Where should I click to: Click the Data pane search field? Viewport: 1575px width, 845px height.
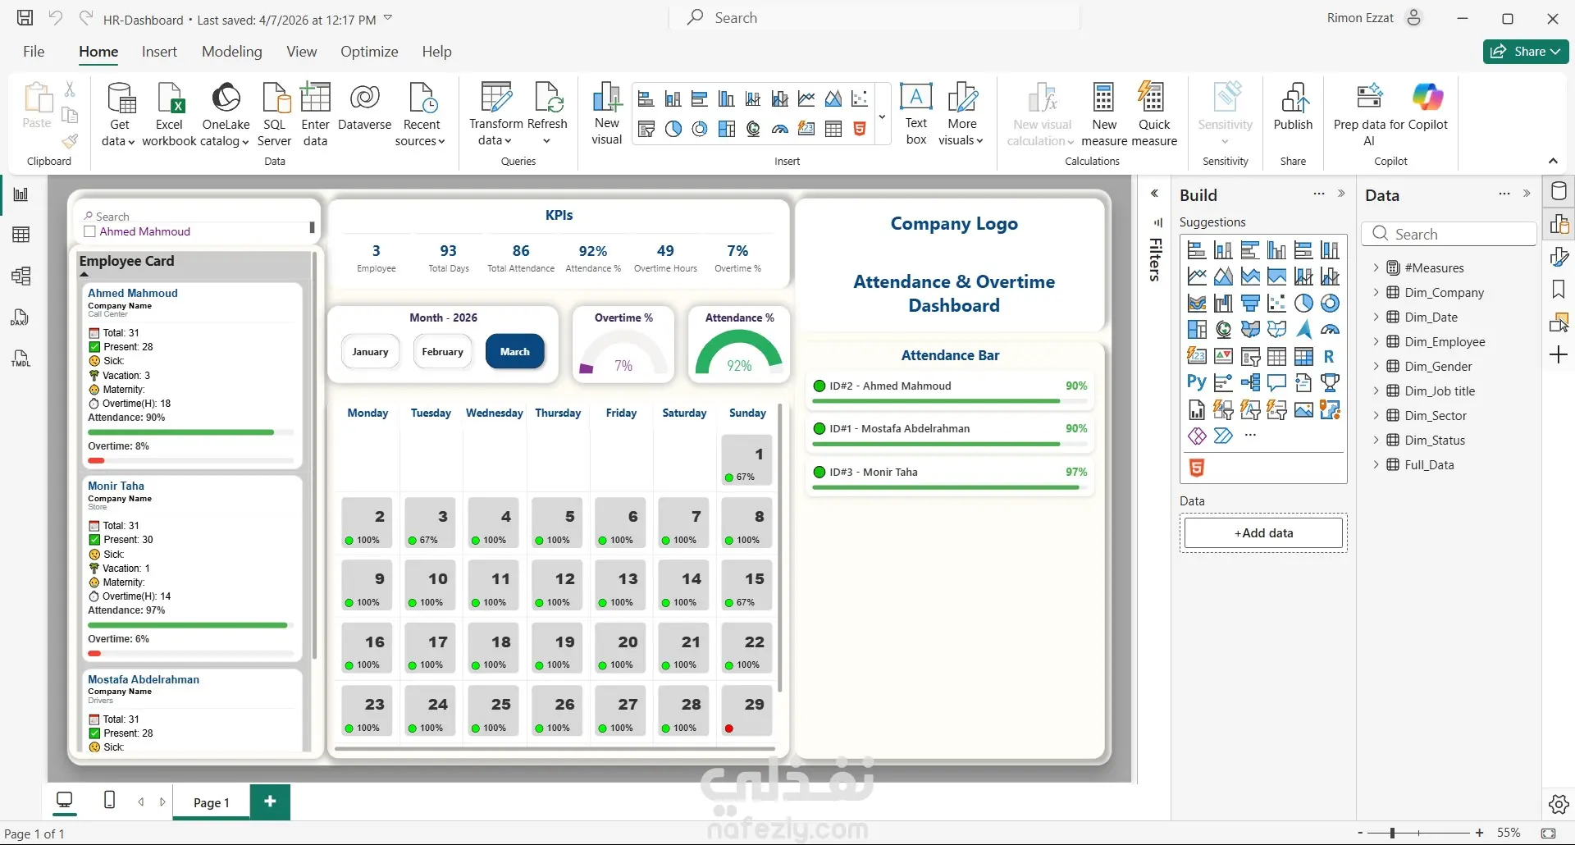(x=1449, y=234)
